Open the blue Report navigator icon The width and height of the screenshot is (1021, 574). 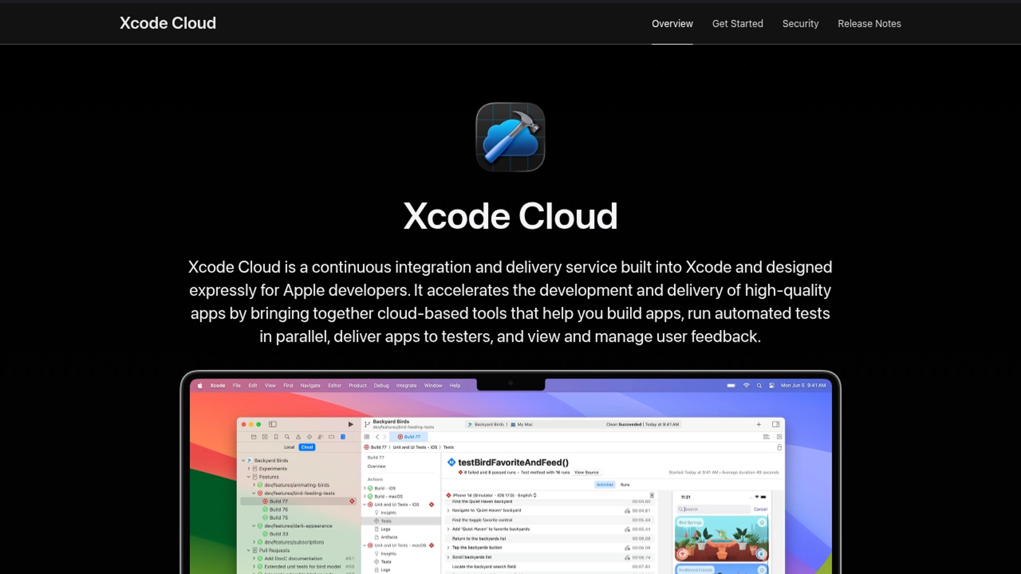343,437
